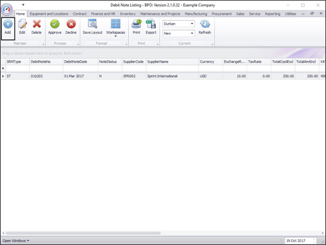Sort by TotalAmtIncl column header
Viewport: 326px width, 245px height.
[307, 62]
